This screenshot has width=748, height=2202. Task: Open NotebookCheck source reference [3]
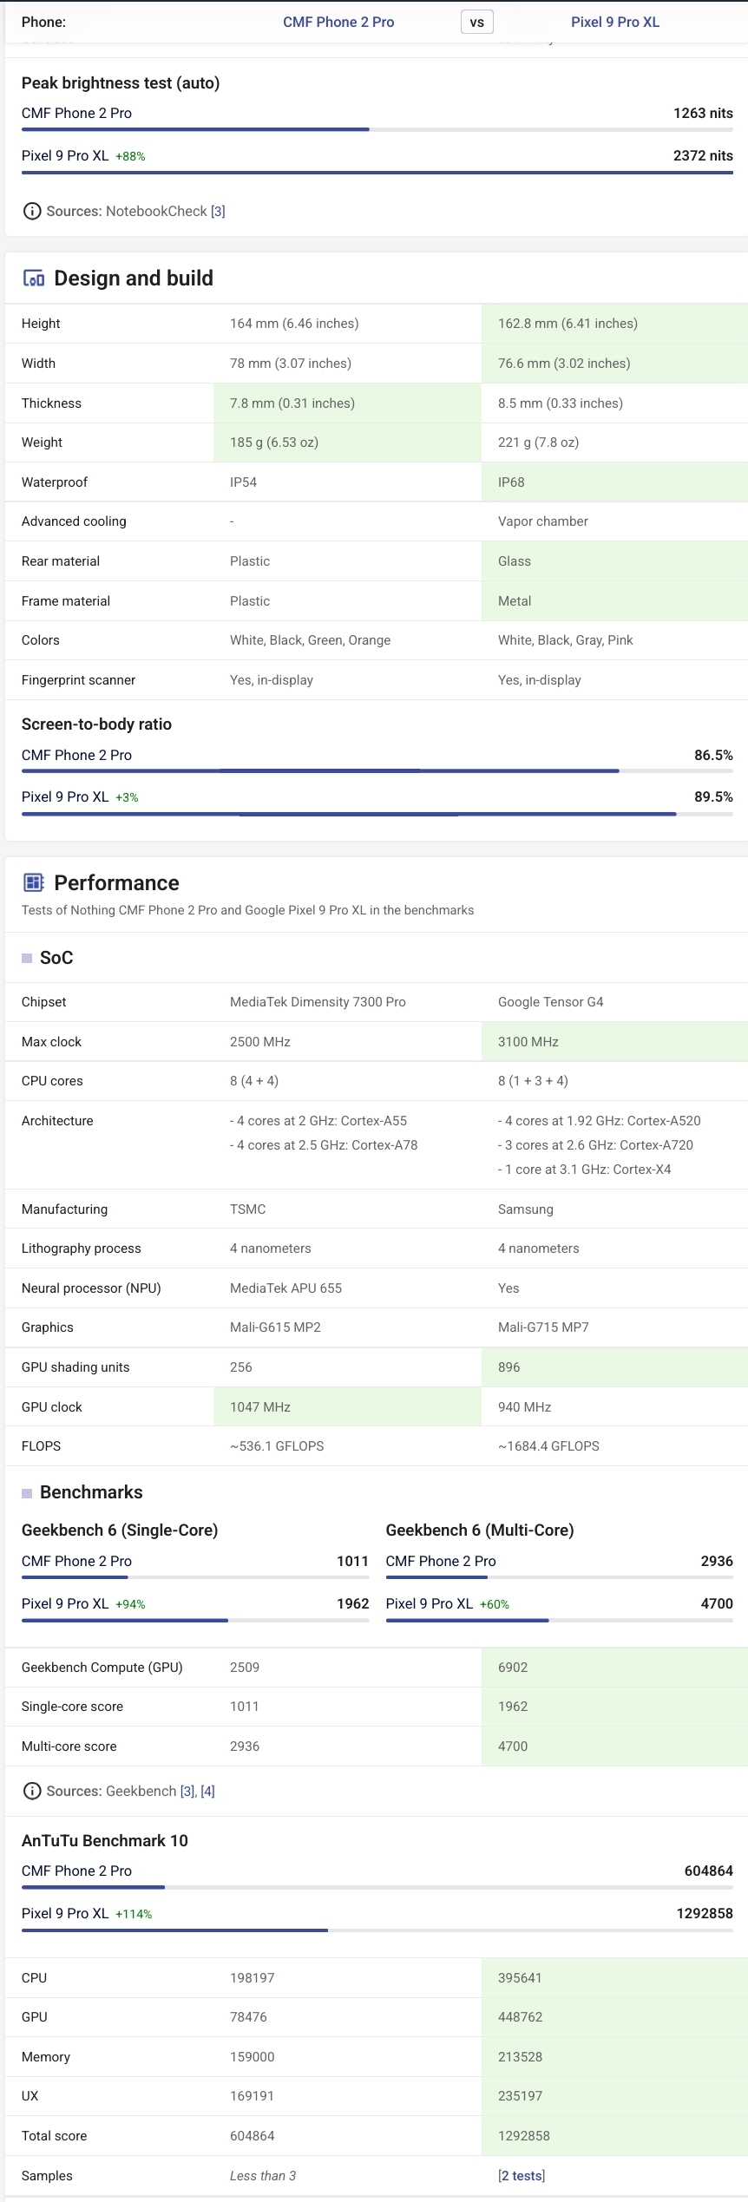[x=218, y=211]
